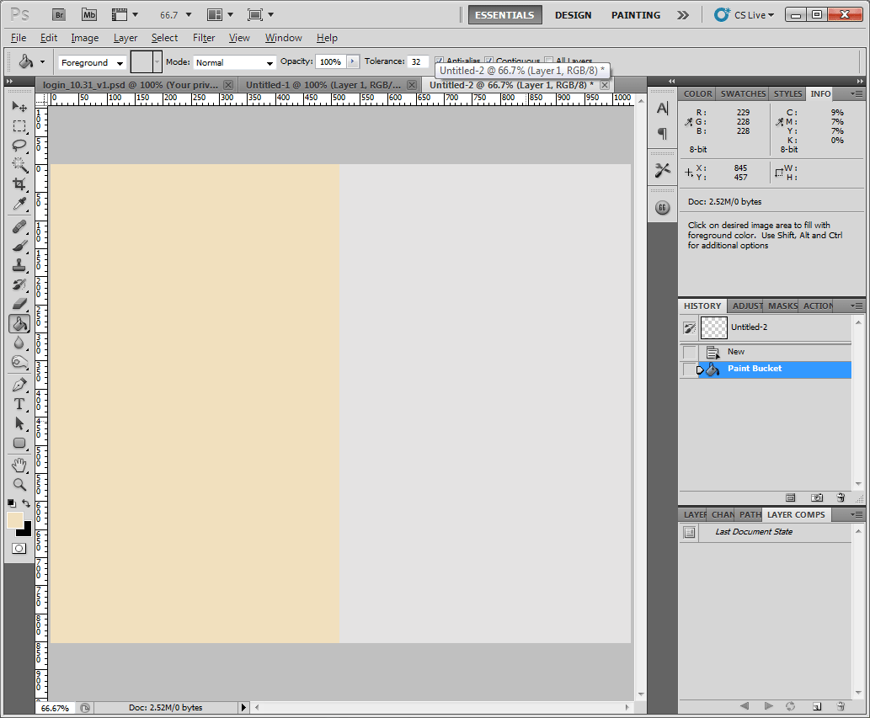The width and height of the screenshot is (870, 718).
Task: Click the Opacity value field
Action: point(331,61)
